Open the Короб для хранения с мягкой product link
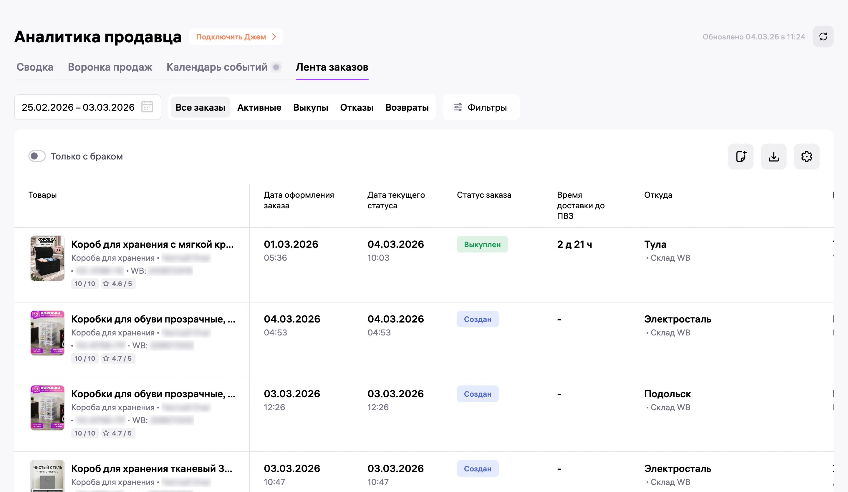 point(153,244)
